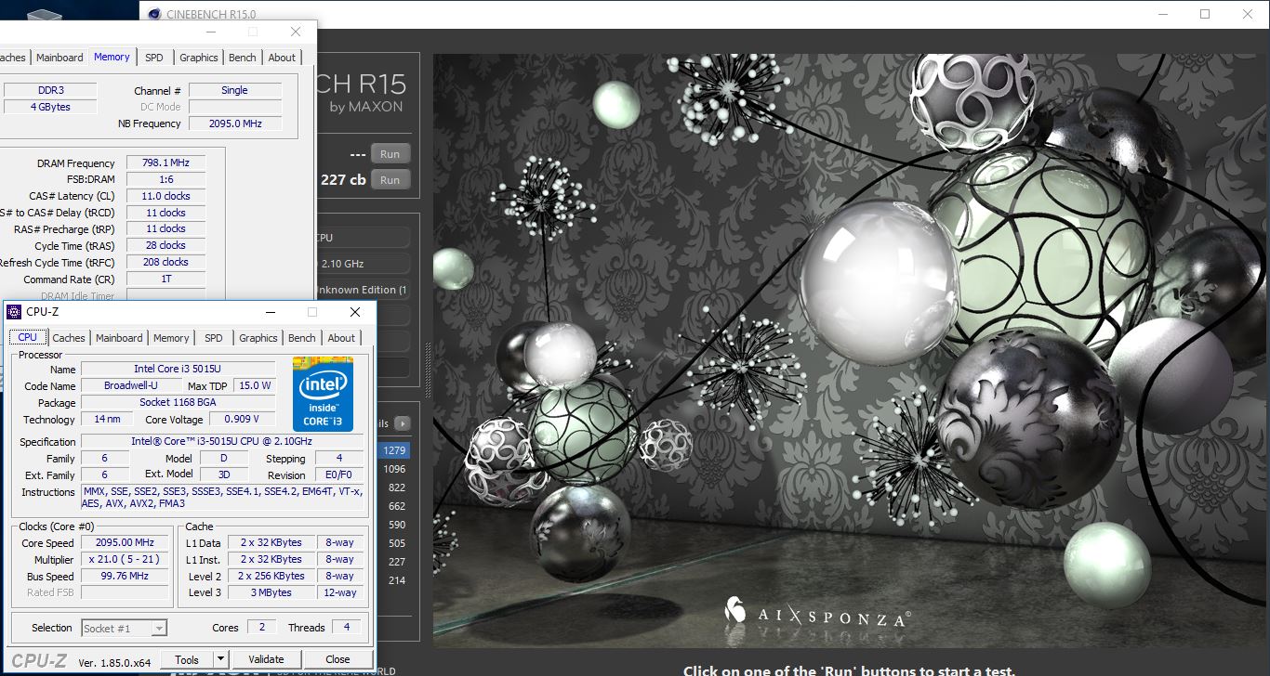
Task: Click the Refresh Cycle Time value 208 clocks
Action: [165, 262]
